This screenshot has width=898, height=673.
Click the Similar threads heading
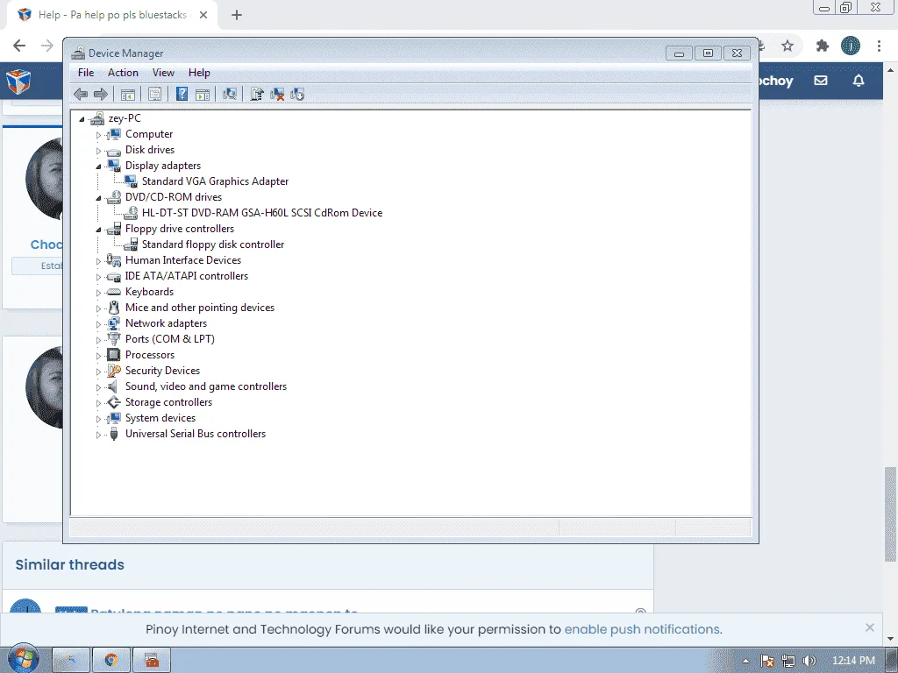point(70,565)
